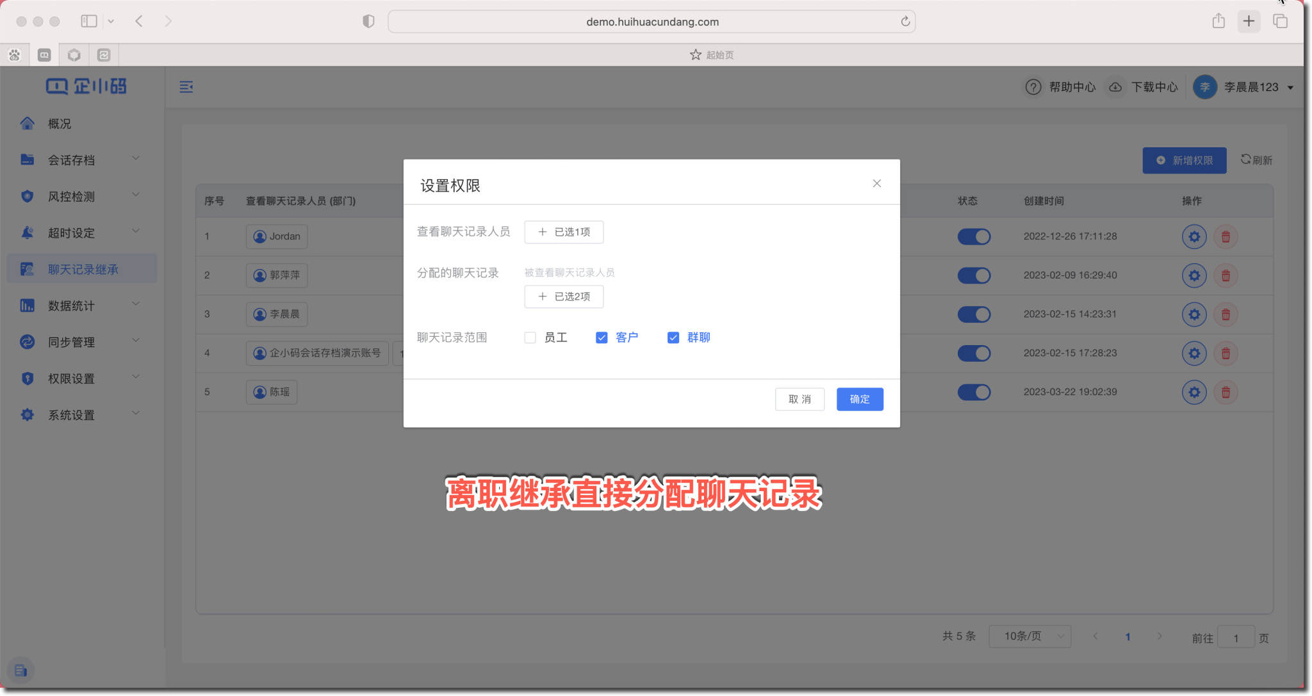Open the third pinned Safari tab
1312x696 pixels.
click(x=74, y=55)
